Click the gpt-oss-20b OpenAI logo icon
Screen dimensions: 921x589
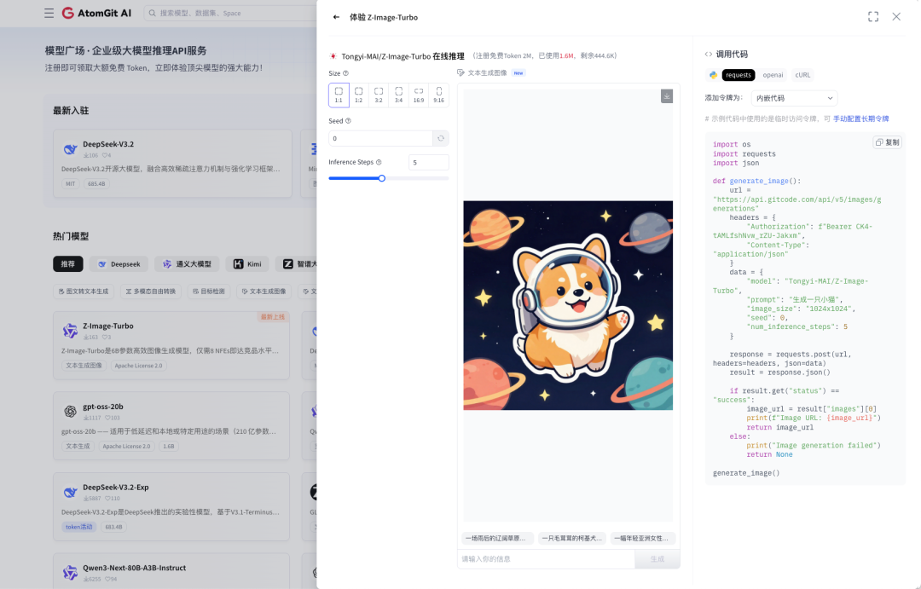click(x=71, y=412)
